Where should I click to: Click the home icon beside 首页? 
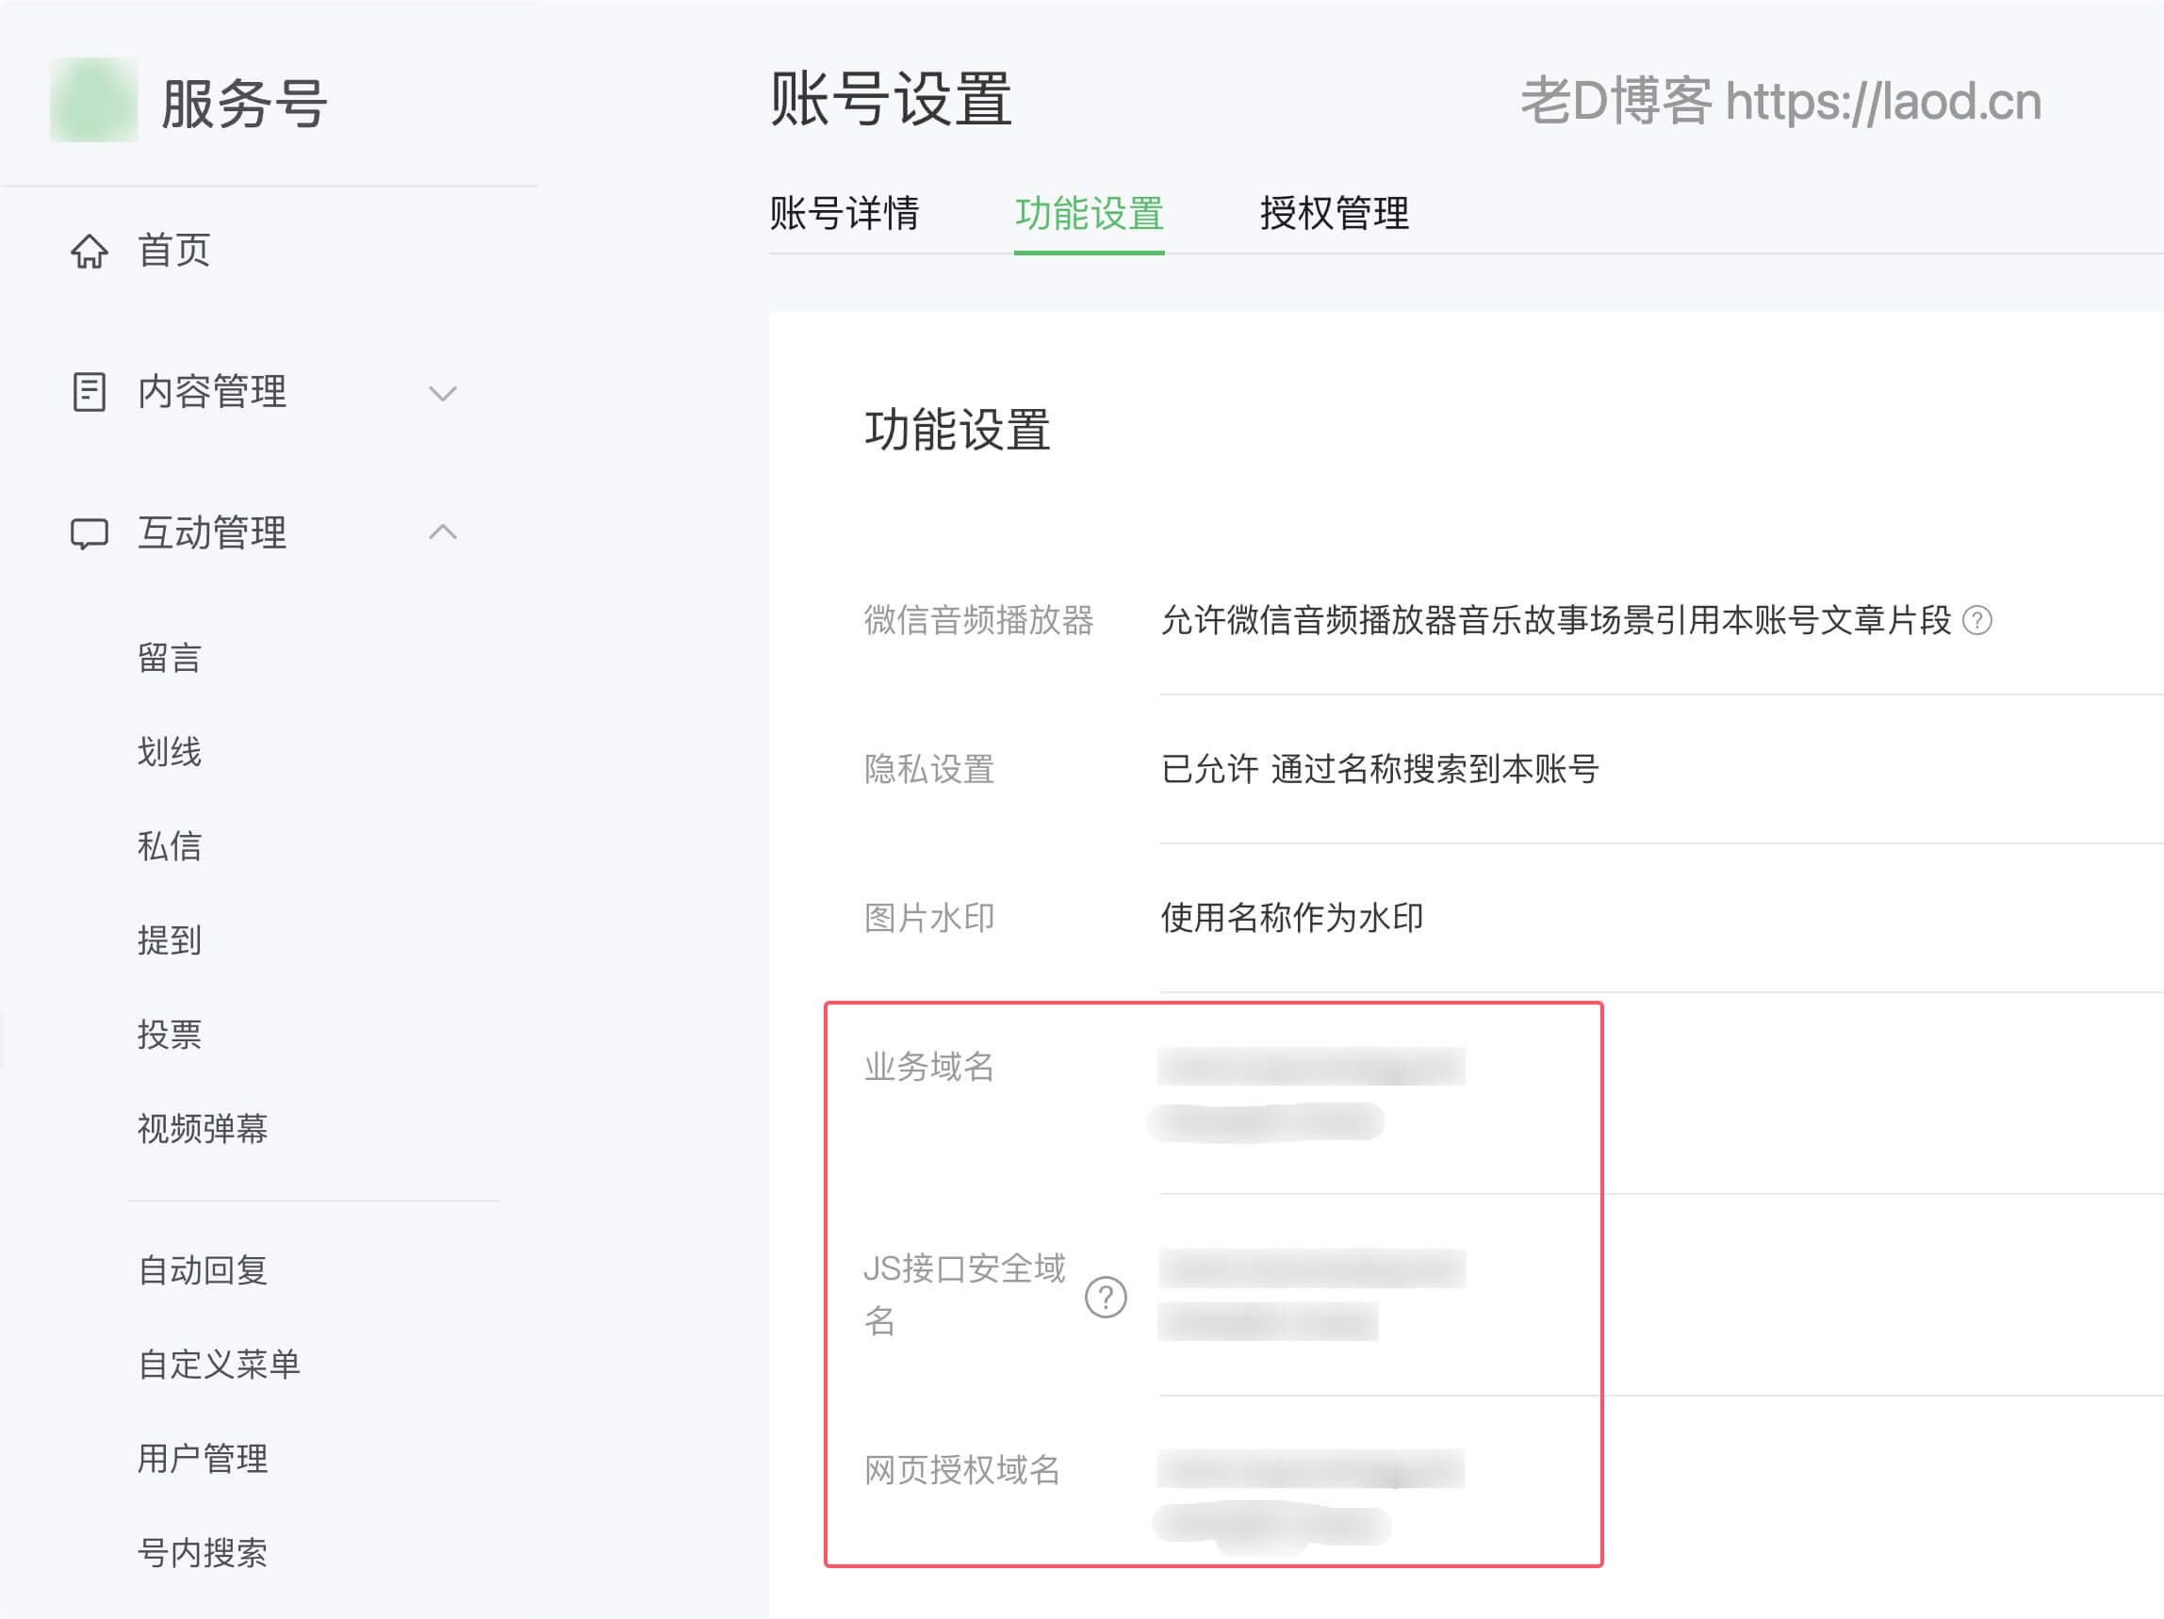(89, 252)
